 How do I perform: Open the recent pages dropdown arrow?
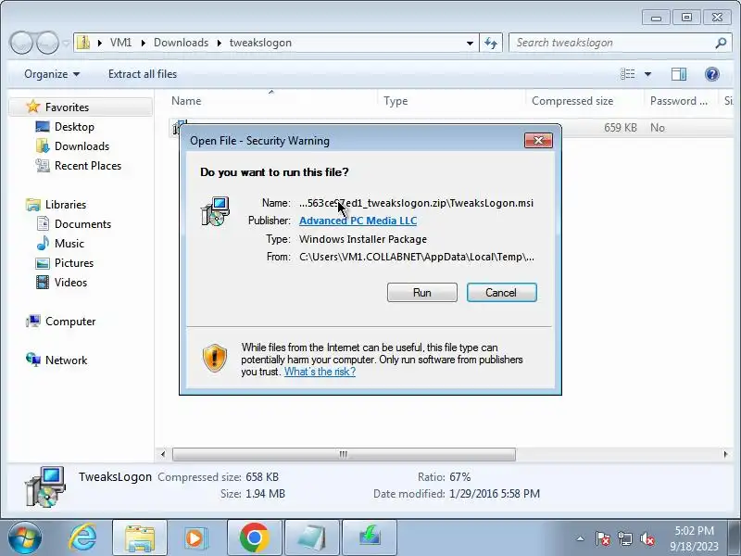click(66, 43)
